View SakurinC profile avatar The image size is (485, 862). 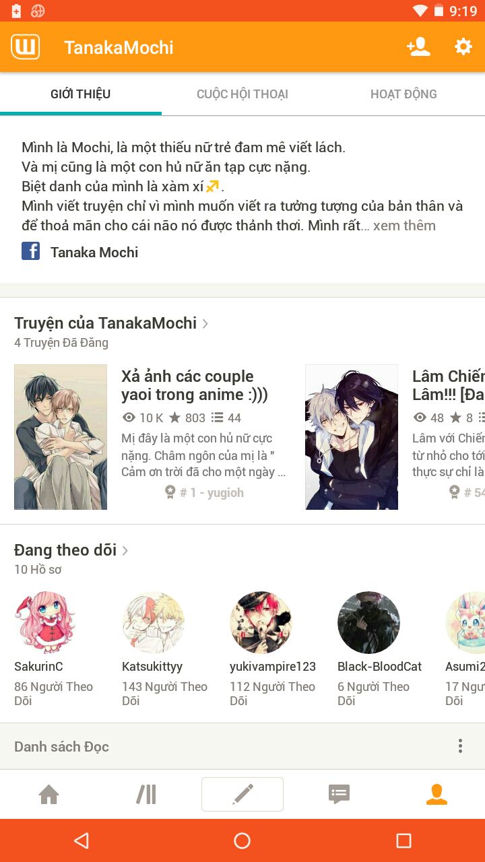click(44, 623)
